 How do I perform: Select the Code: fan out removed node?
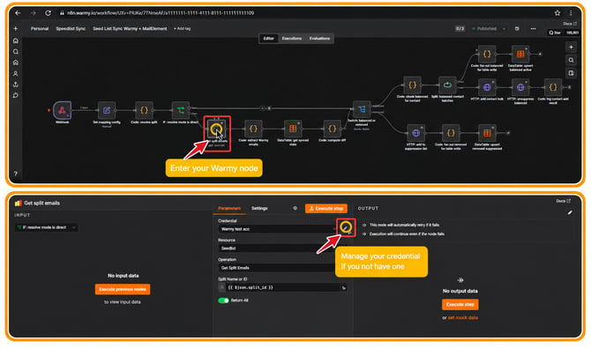pyautogui.click(x=451, y=133)
